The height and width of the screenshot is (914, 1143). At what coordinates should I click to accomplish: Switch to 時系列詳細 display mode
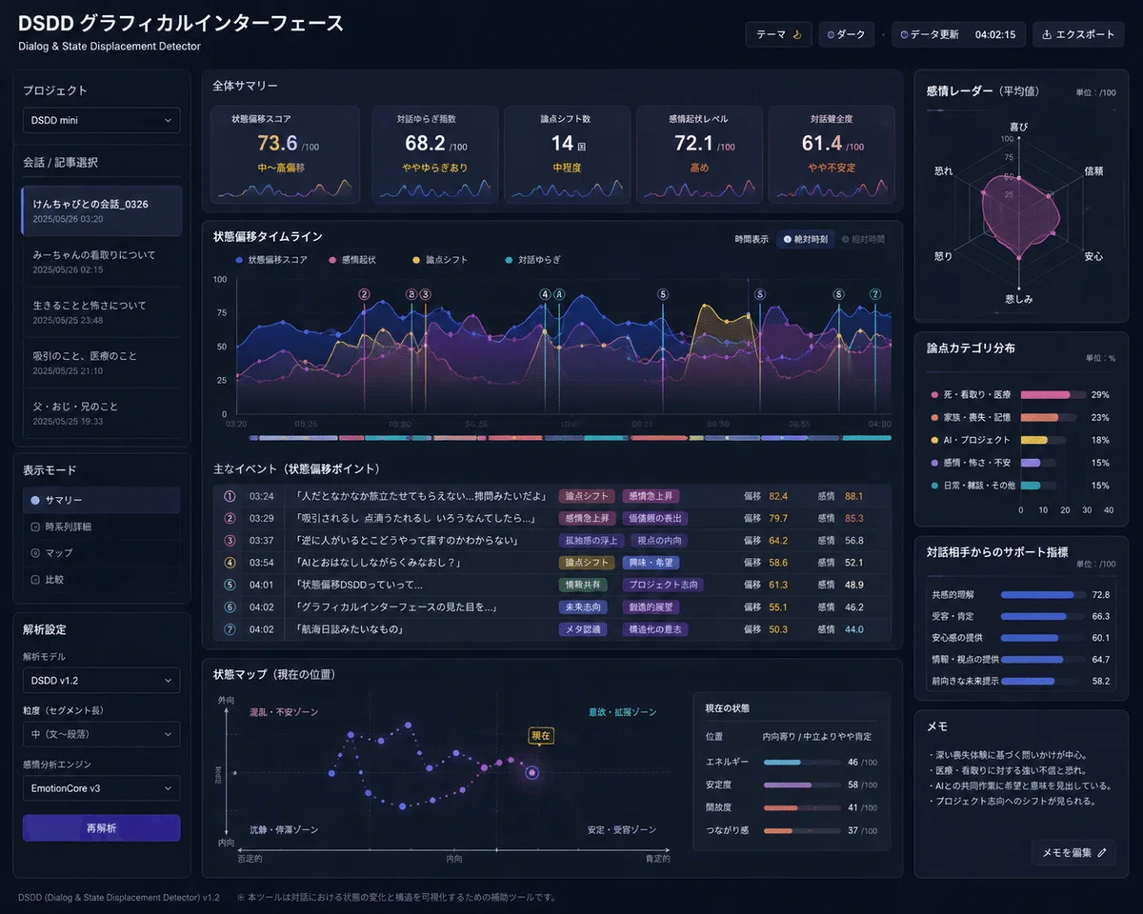click(101, 527)
